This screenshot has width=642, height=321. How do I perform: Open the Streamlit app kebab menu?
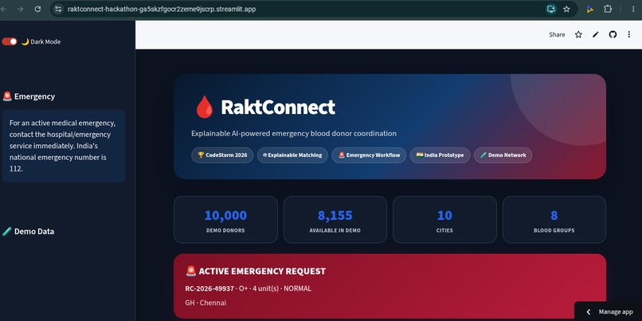tap(629, 35)
